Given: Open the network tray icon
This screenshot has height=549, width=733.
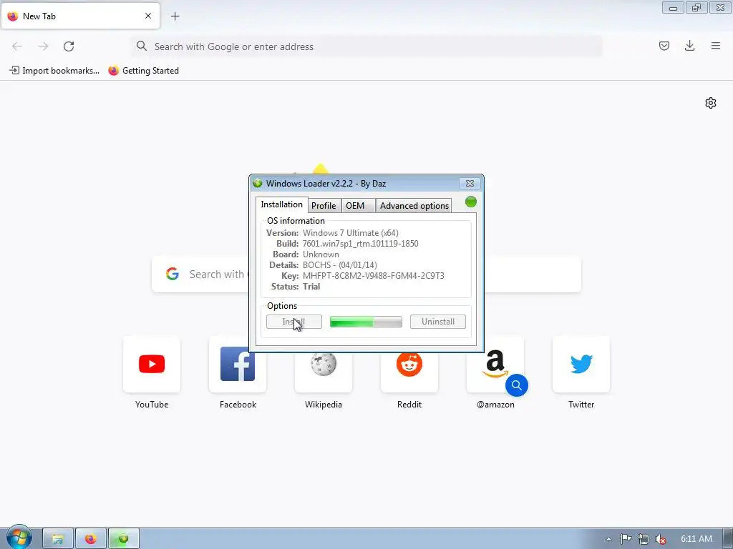Looking at the screenshot, I should coord(643,539).
